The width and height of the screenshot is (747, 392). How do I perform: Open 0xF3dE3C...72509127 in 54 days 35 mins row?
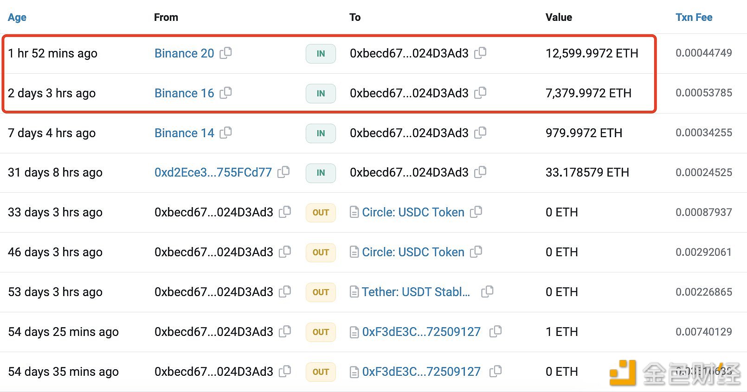coord(421,372)
